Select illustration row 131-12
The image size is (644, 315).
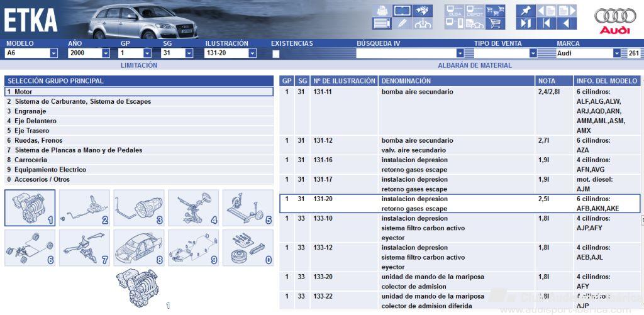point(460,145)
